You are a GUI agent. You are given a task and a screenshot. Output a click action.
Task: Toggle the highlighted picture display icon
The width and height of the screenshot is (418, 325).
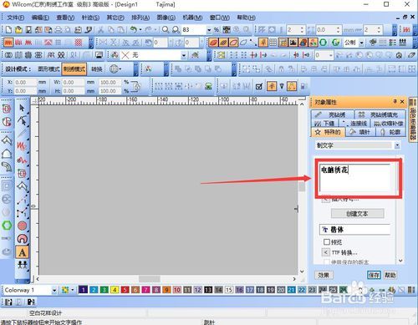pyautogui.click(x=293, y=43)
